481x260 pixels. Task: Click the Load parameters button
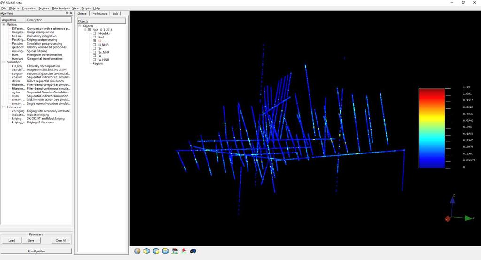point(12,240)
